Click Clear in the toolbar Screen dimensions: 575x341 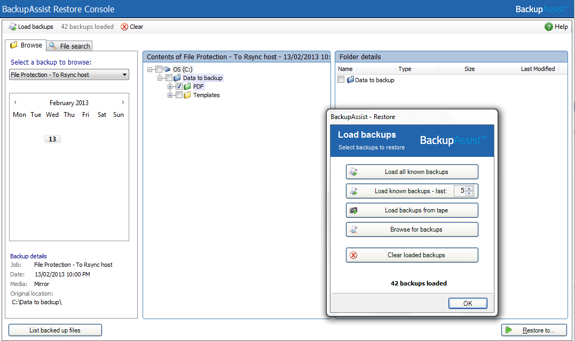coord(132,27)
